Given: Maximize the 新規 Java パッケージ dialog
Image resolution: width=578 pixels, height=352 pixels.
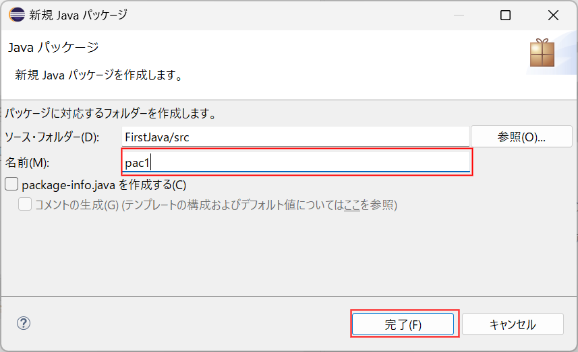Looking at the screenshot, I should click(x=505, y=15).
